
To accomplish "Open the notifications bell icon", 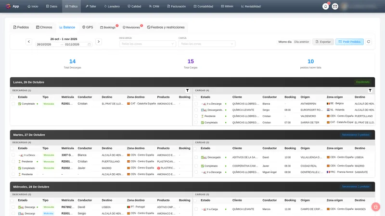I will [x=326, y=6].
